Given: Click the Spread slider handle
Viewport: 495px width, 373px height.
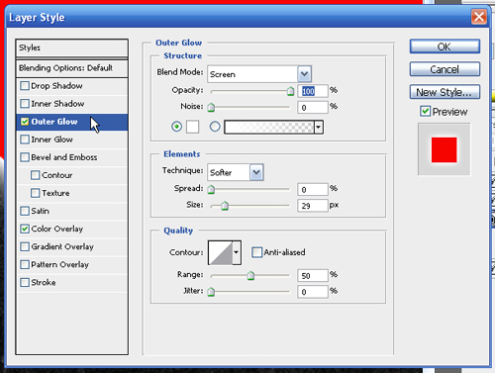Looking at the screenshot, I should 211,189.
